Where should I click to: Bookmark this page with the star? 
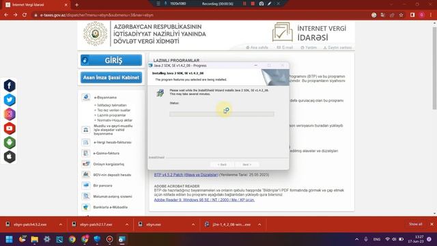pos(401,15)
